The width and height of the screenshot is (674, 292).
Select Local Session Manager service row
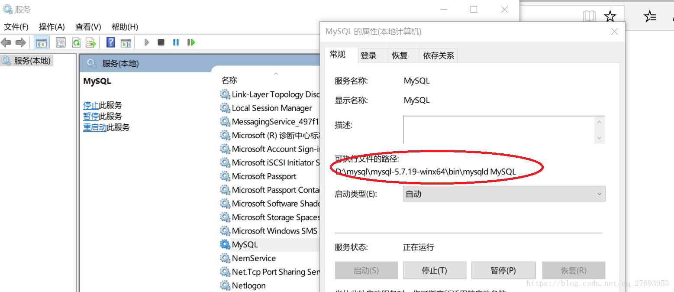[269, 108]
